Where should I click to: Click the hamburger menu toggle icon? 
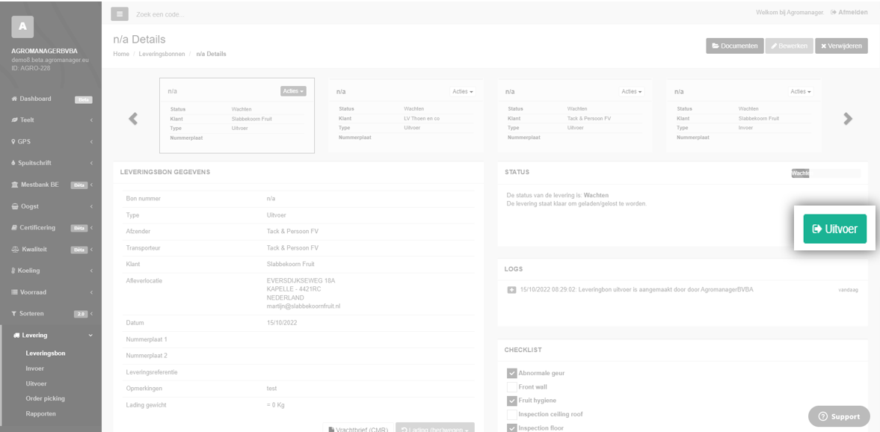pyautogui.click(x=120, y=13)
